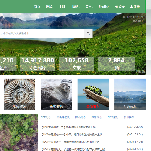
Task: Expand the fourth navbar dropdown before 关于
Action: [x=76, y=7]
